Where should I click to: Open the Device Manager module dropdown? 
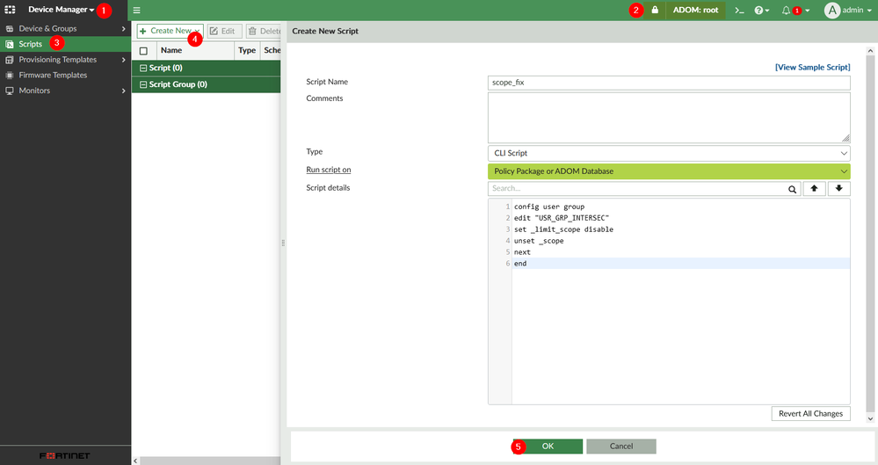coord(61,10)
